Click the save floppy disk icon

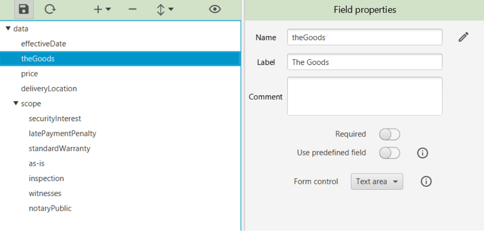pyautogui.click(x=24, y=10)
